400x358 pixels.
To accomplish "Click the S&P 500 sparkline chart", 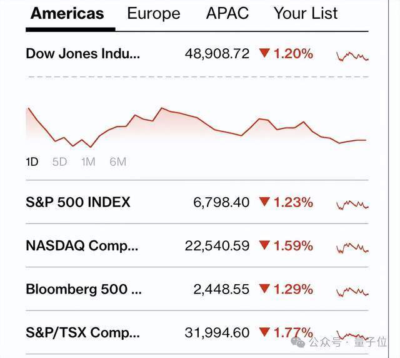I will point(352,204).
